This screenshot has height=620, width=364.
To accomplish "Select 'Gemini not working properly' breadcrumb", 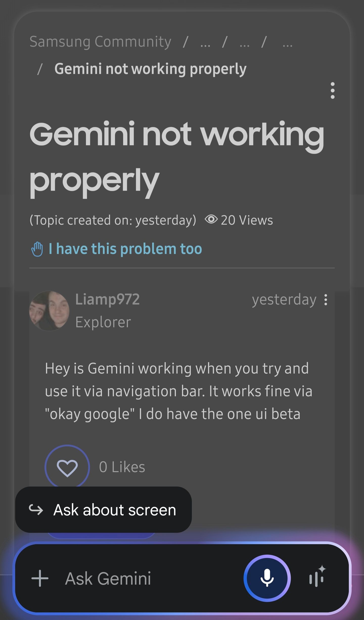I will point(150,69).
